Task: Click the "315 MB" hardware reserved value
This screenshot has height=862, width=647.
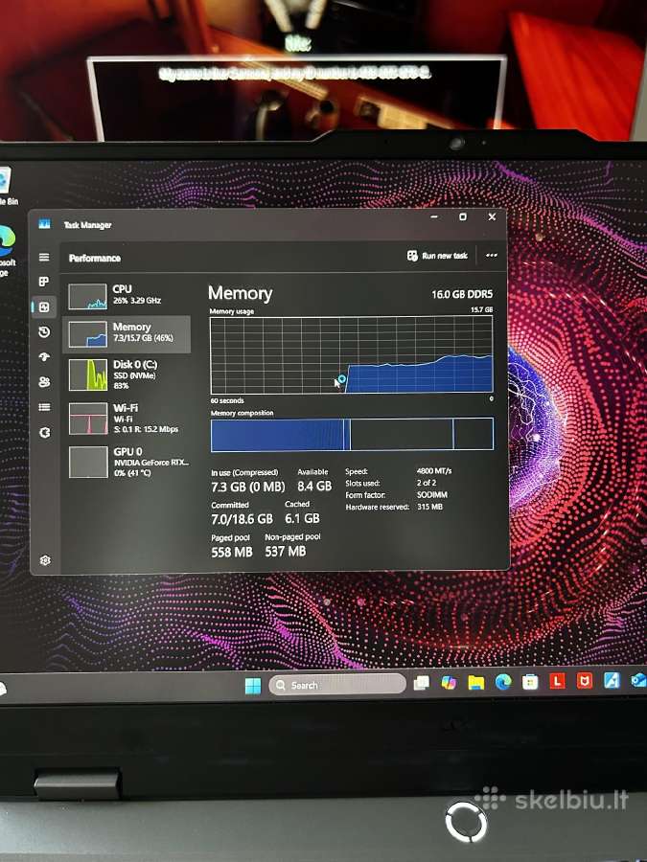Action: (x=429, y=507)
